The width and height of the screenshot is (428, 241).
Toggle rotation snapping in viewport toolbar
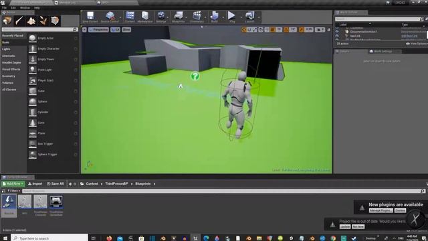click(286, 29)
